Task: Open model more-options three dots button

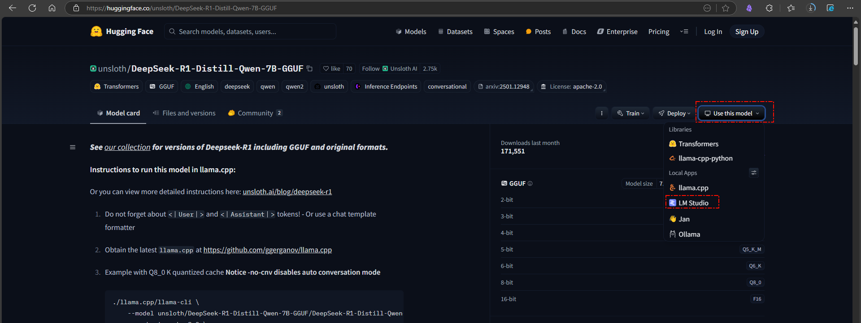Action: coord(602,113)
